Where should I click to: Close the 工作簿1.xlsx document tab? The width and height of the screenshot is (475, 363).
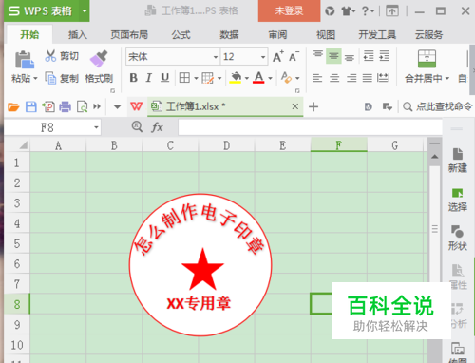pos(295,106)
